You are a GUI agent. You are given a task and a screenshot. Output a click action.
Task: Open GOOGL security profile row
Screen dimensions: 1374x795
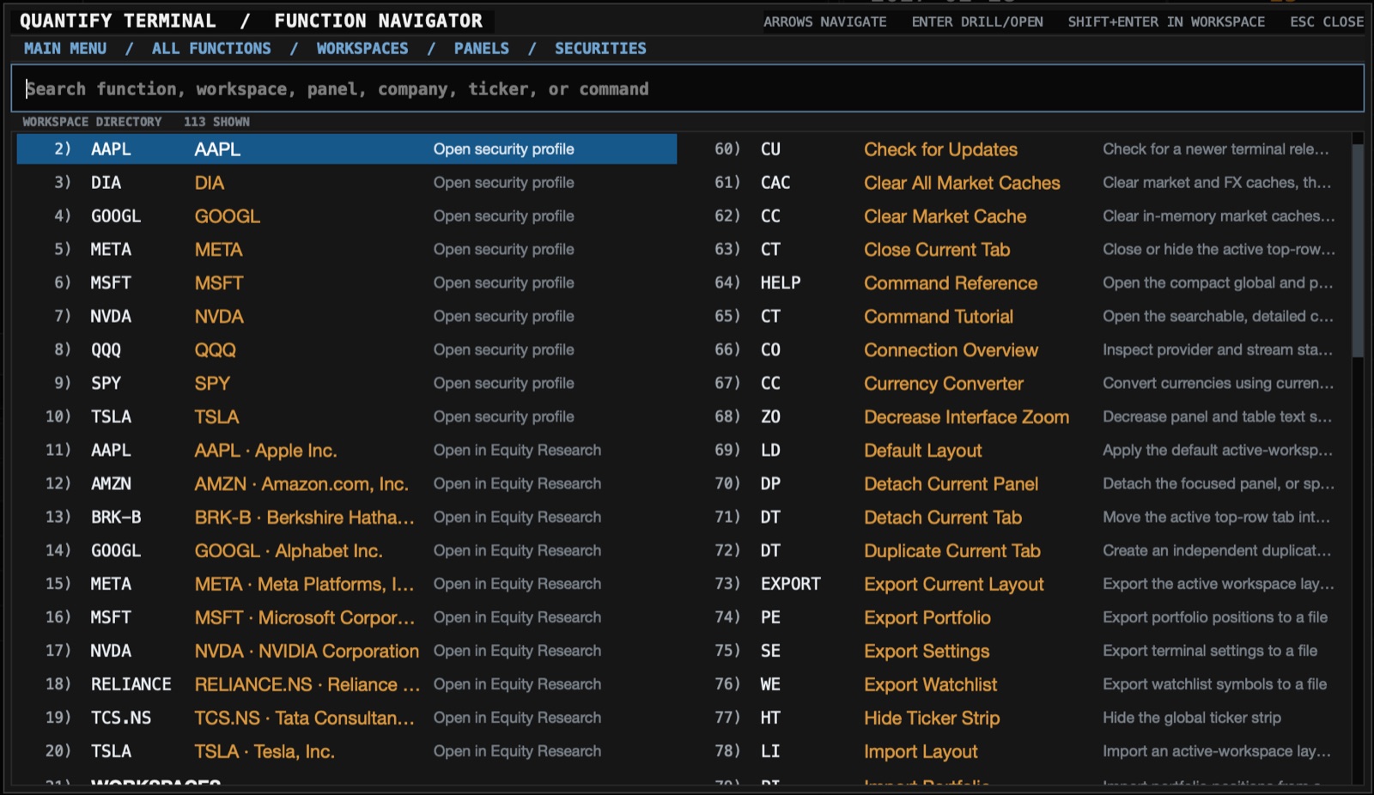pyautogui.click(x=347, y=215)
